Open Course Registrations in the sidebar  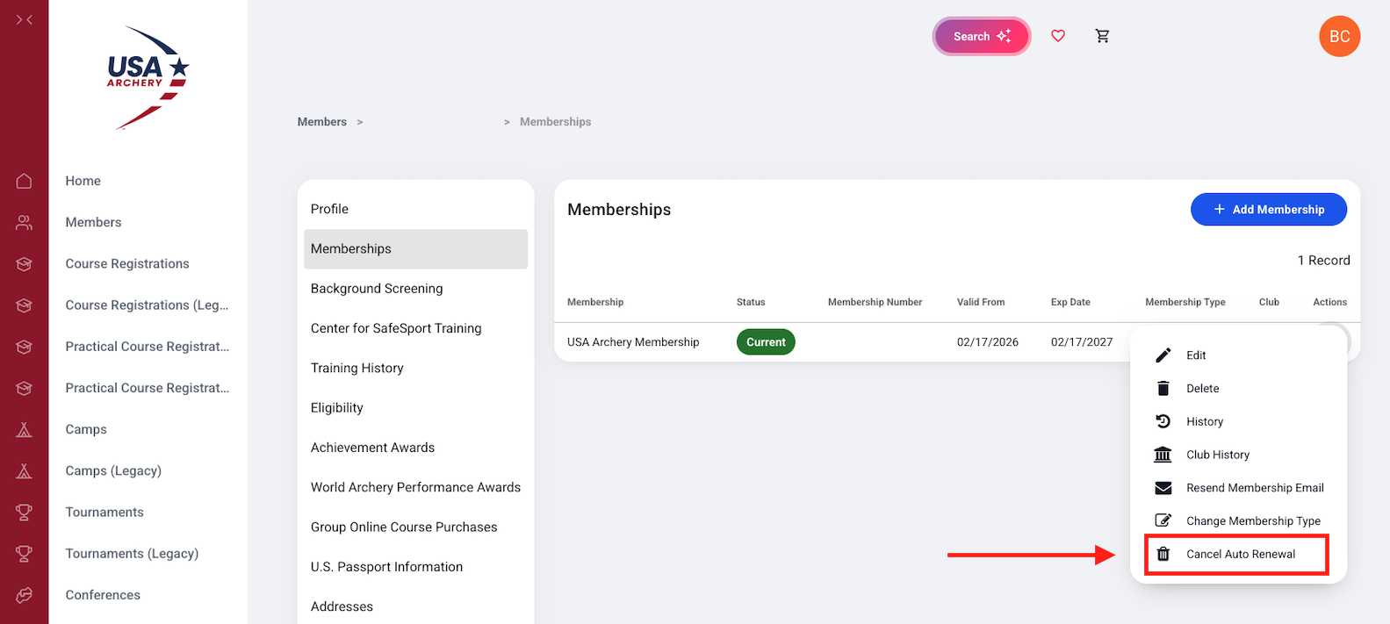click(127, 264)
